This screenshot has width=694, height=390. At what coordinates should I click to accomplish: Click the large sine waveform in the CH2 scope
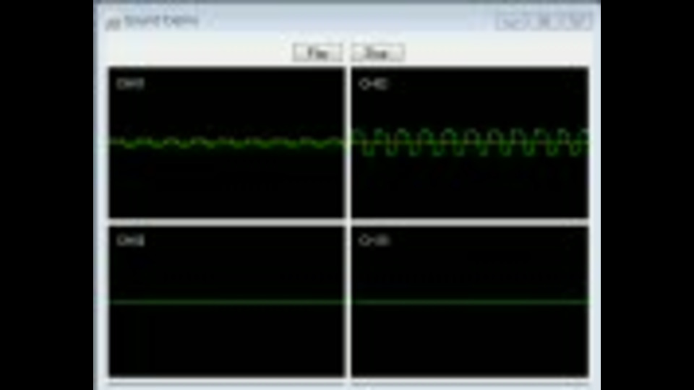point(471,142)
